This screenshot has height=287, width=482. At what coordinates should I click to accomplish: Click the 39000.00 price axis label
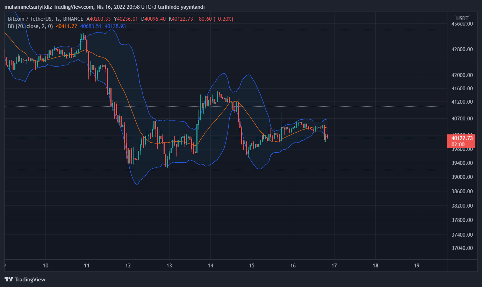tap(462, 177)
